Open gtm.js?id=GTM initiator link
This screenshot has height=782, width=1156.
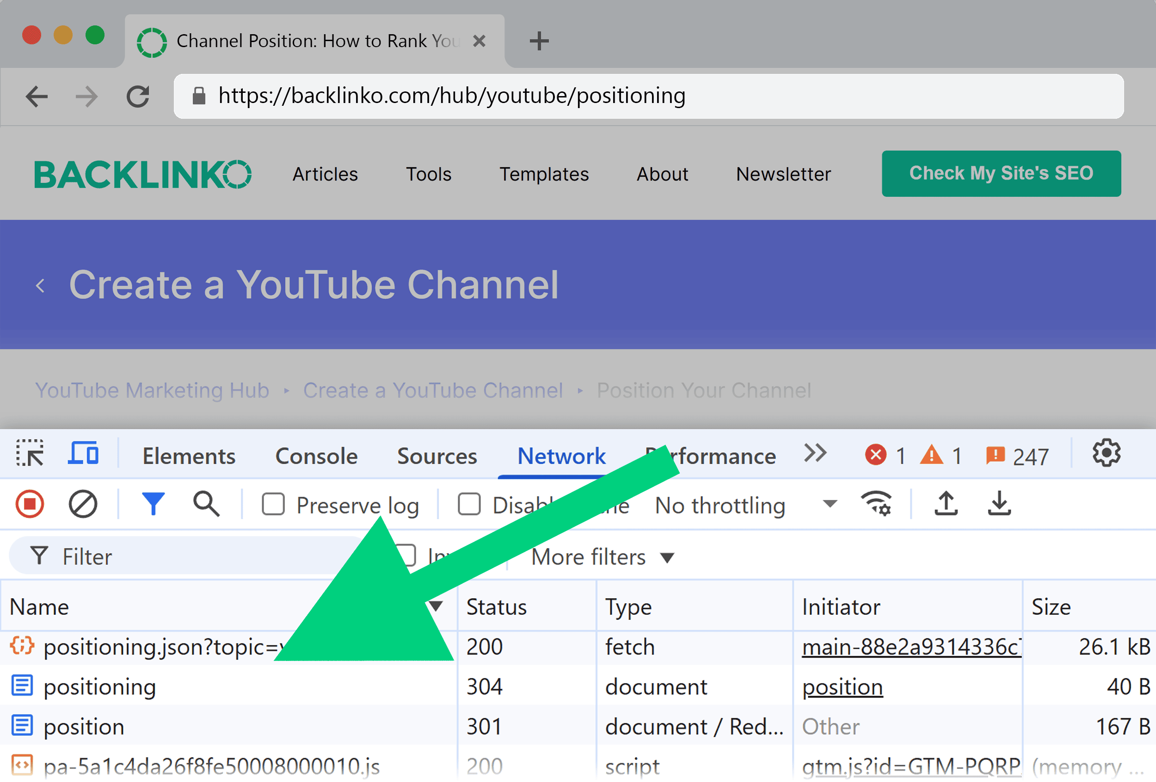coord(911,767)
